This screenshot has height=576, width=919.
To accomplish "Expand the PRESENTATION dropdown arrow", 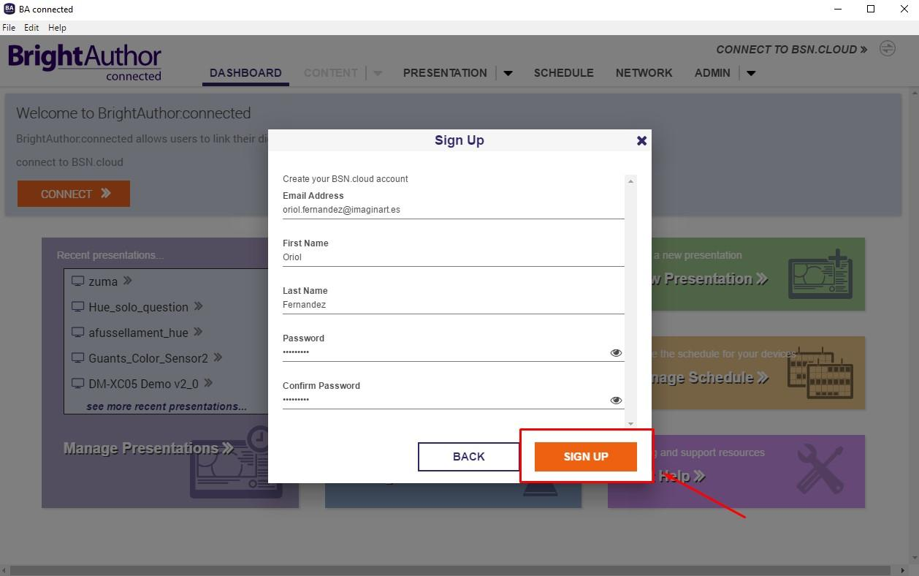I will [508, 73].
